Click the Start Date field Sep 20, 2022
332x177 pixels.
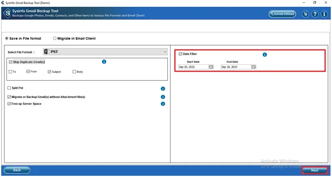point(194,67)
